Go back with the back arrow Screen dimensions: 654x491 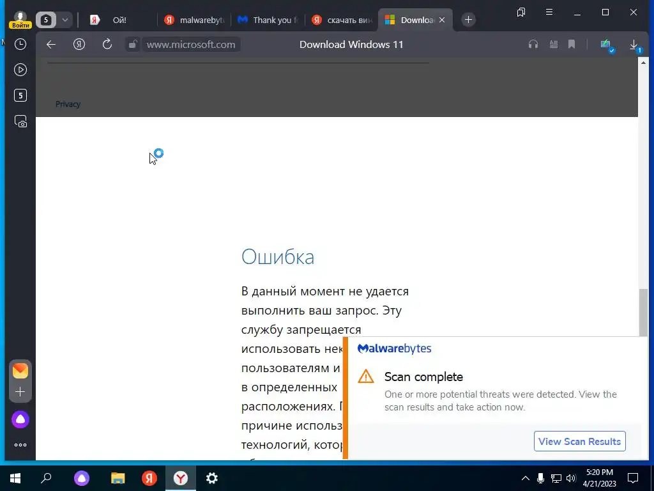(x=51, y=44)
